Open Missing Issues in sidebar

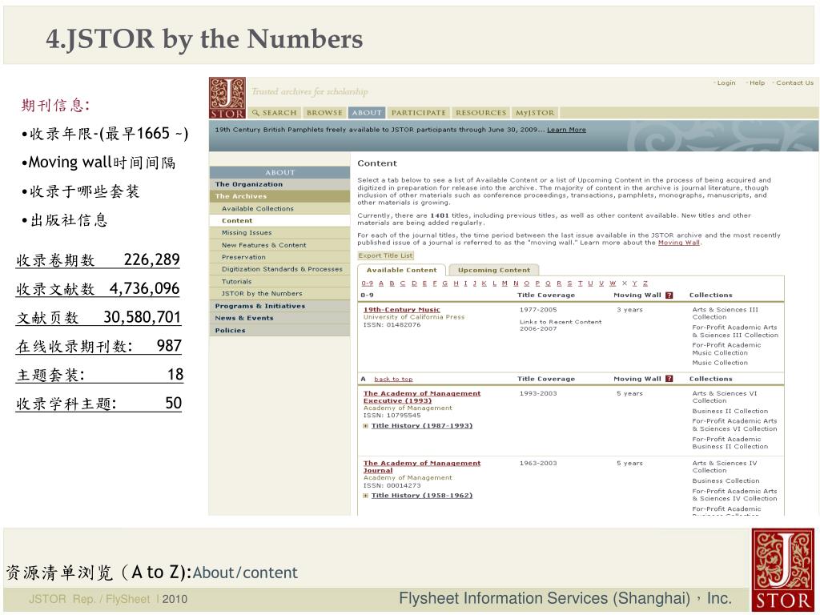[x=279, y=233]
